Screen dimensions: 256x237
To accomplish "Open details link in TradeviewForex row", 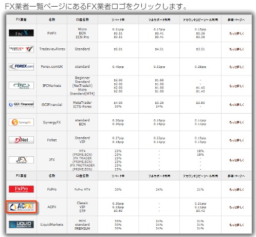I will coord(236,49).
